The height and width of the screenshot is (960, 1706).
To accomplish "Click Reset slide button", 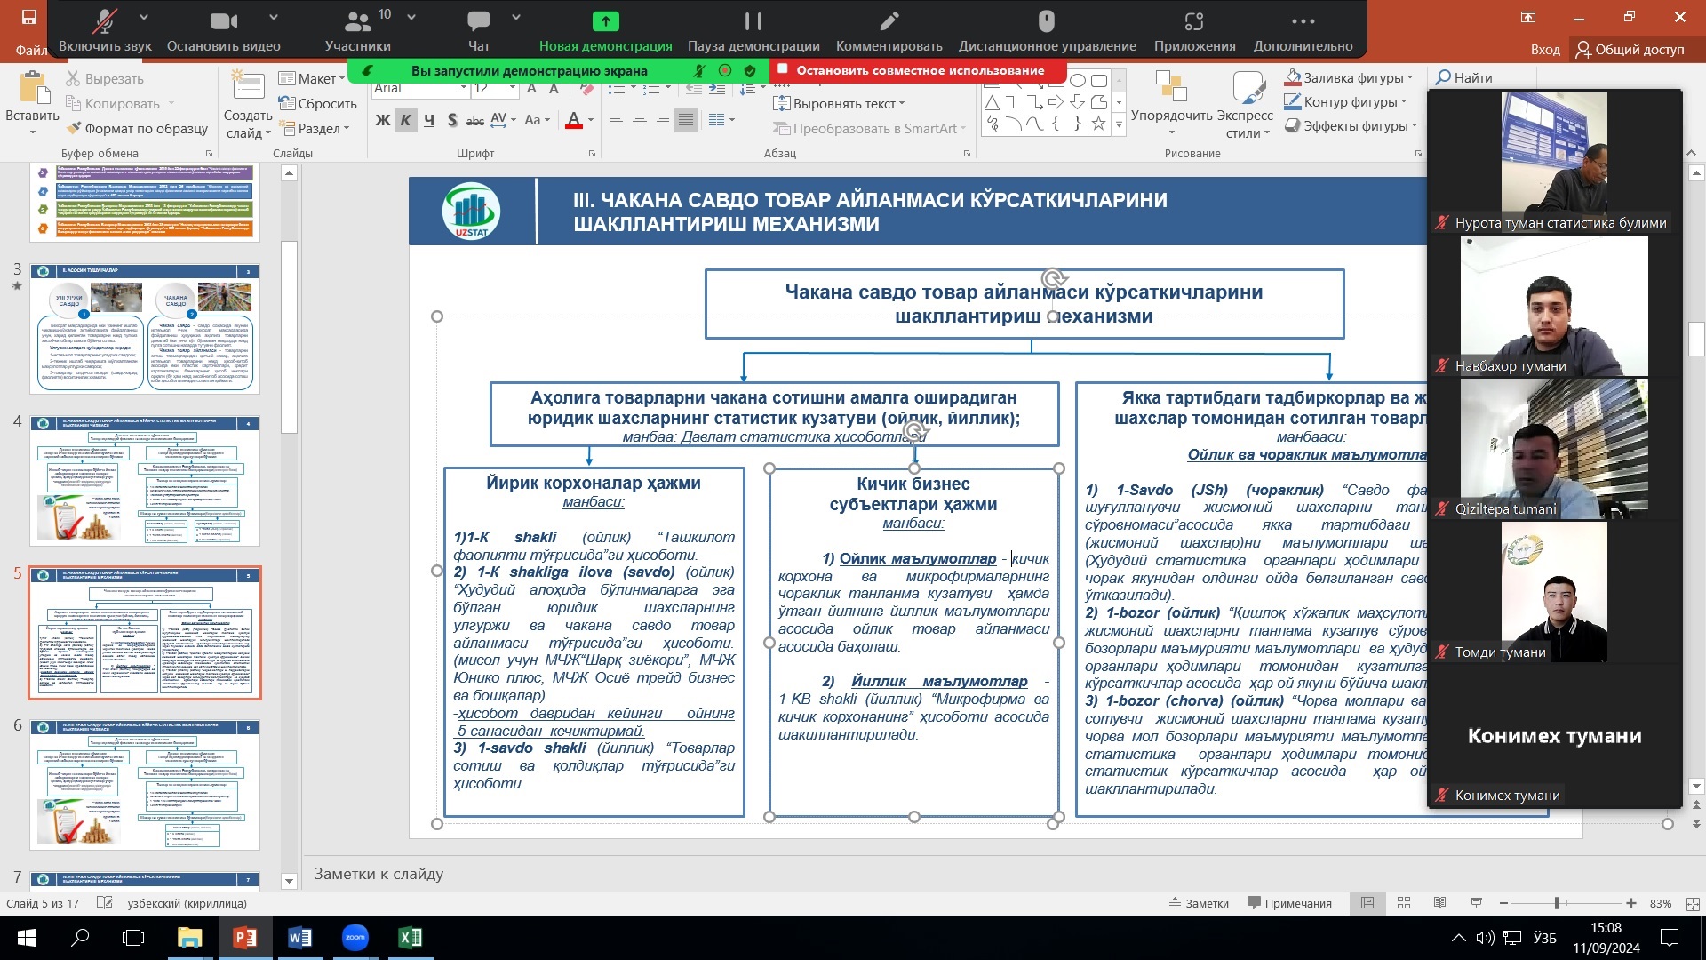I will coord(317,103).
